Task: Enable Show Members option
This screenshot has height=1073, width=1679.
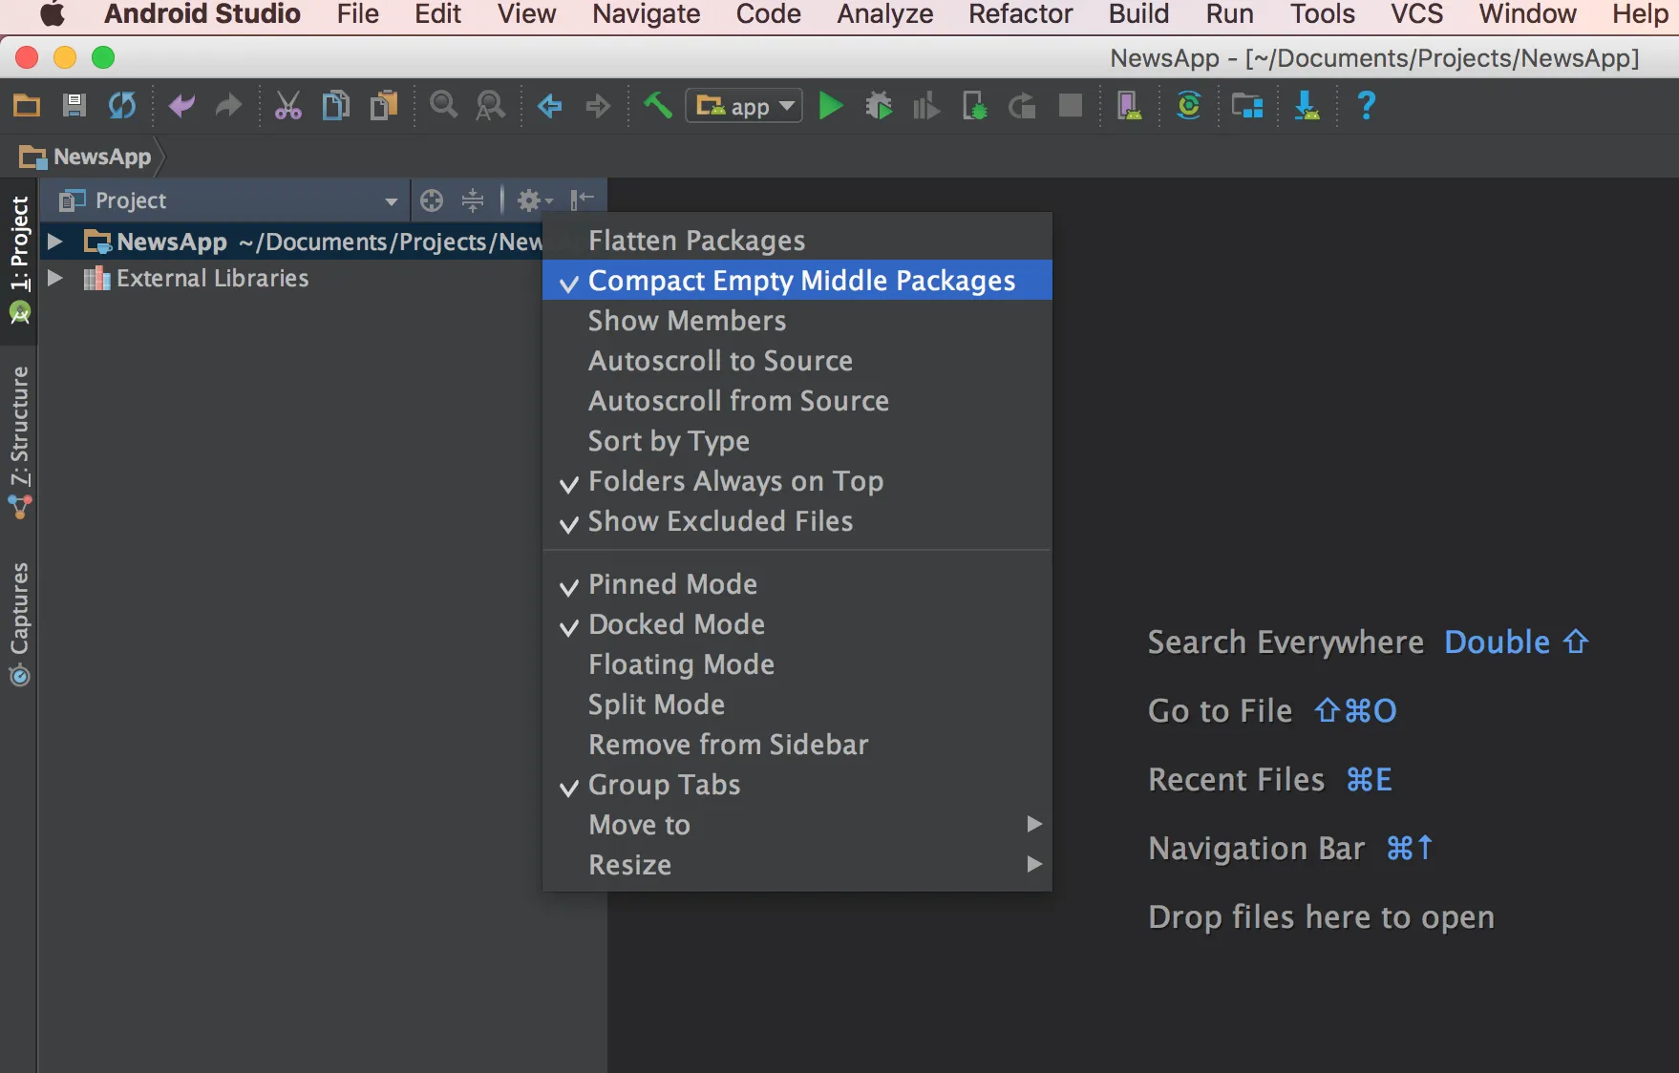Action: click(x=797, y=321)
